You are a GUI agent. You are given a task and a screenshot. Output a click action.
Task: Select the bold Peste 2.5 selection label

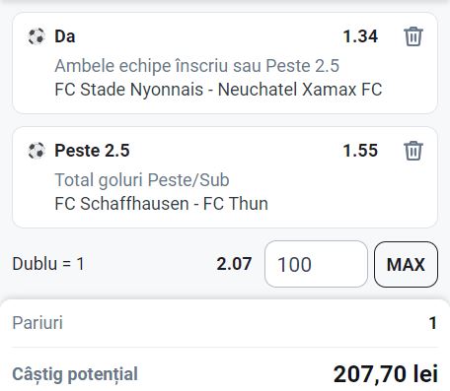click(92, 151)
